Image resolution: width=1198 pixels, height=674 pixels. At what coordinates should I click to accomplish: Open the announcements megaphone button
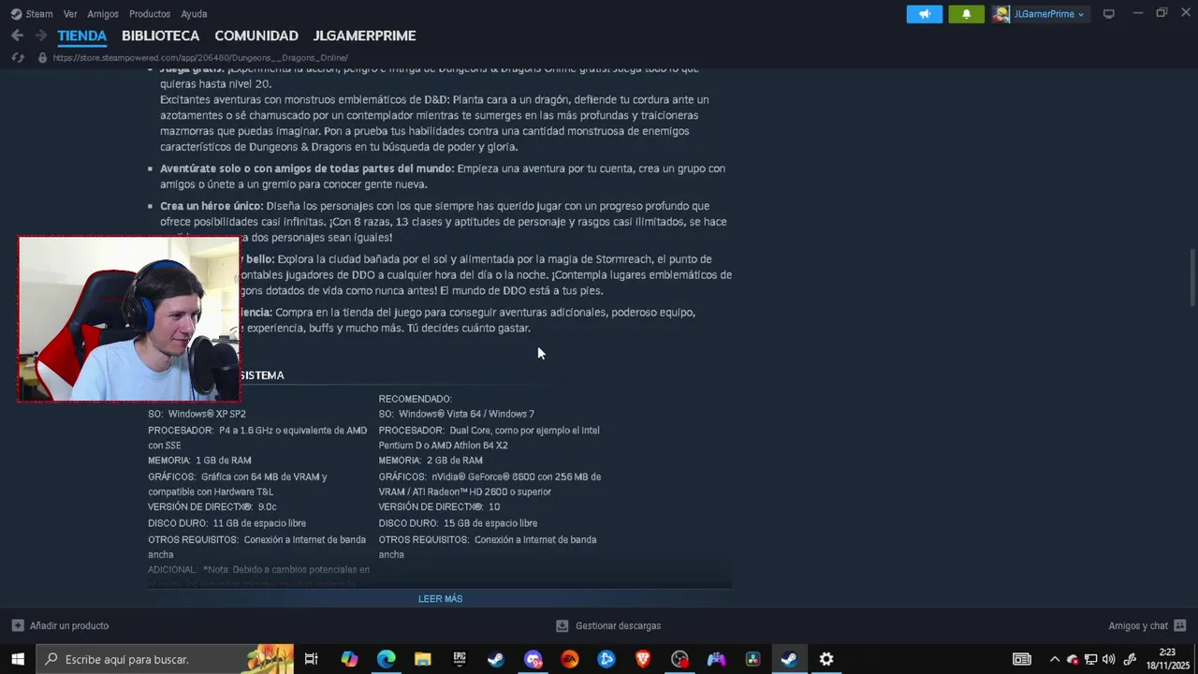click(924, 14)
